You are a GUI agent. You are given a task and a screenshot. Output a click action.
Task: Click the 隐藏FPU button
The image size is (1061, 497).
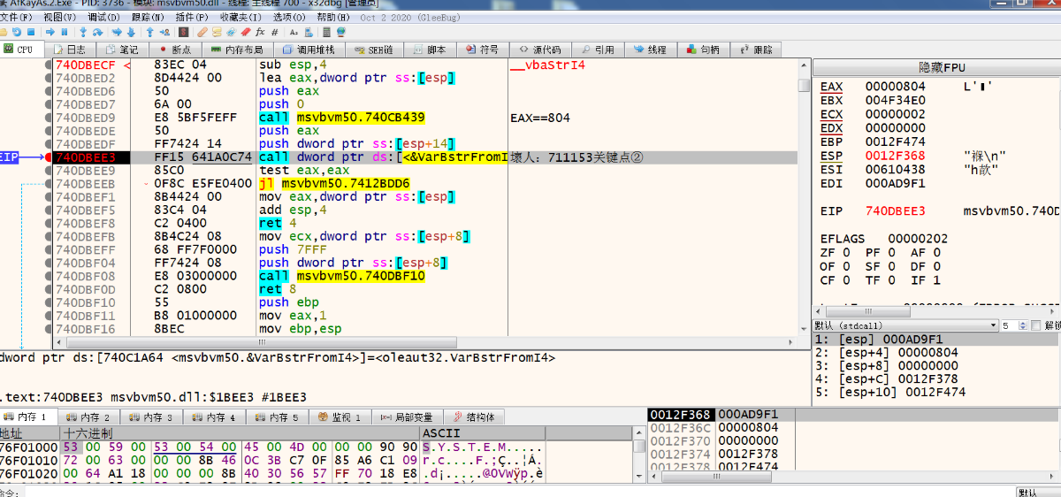pyautogui.click(x=942, y=67)
